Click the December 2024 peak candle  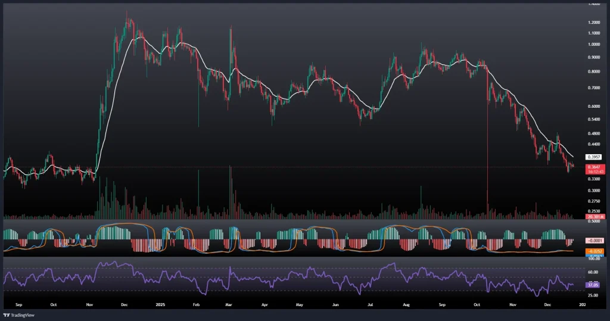click(x=127, y=15)
